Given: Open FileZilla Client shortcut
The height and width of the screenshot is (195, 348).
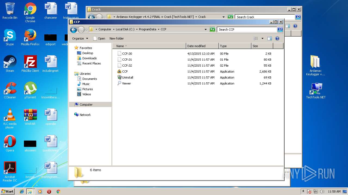Looking at the screenshot, I should (30, 64).
